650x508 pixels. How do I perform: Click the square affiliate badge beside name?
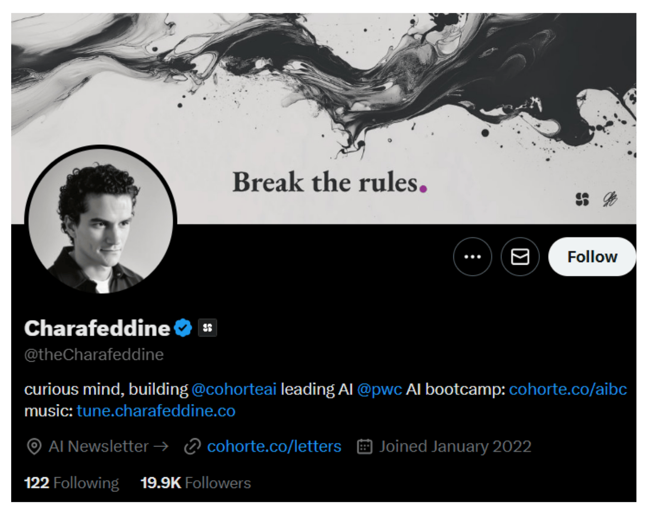(x=208, y=328)
